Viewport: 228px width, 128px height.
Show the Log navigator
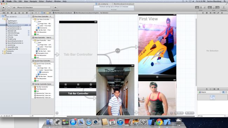click(x=27, y=13)
